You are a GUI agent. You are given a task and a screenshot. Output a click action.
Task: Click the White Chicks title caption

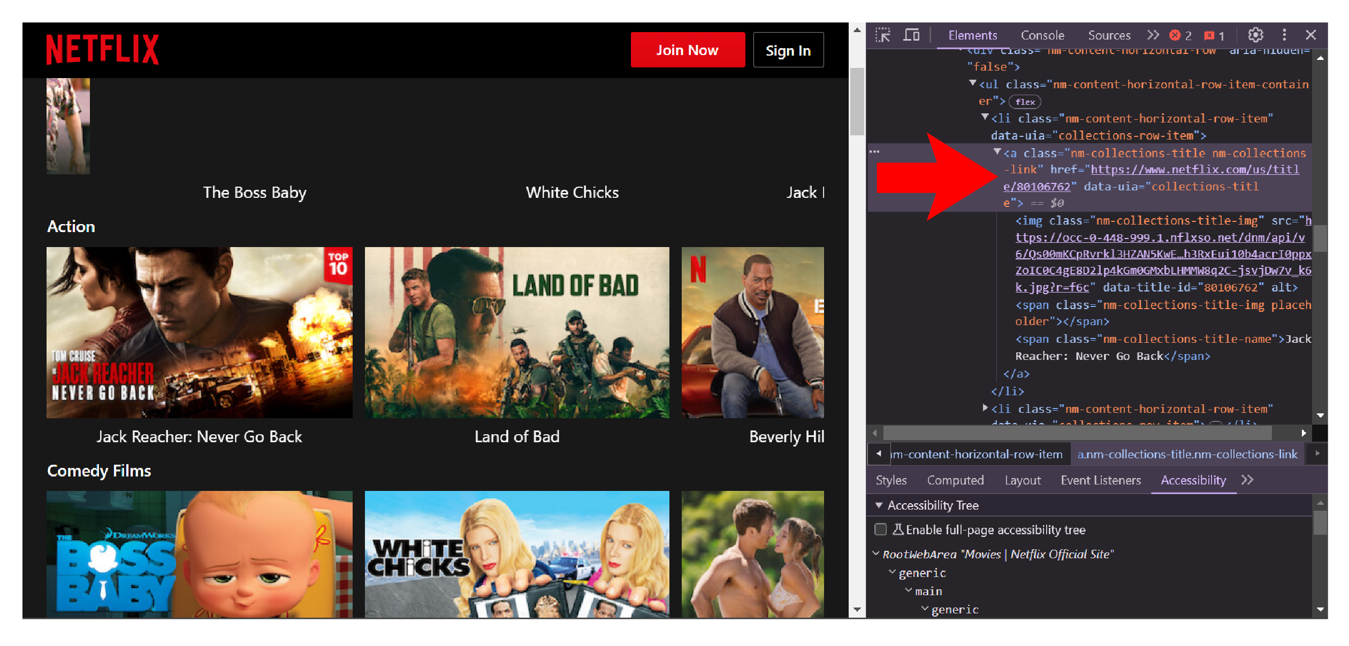pos(572,193)
